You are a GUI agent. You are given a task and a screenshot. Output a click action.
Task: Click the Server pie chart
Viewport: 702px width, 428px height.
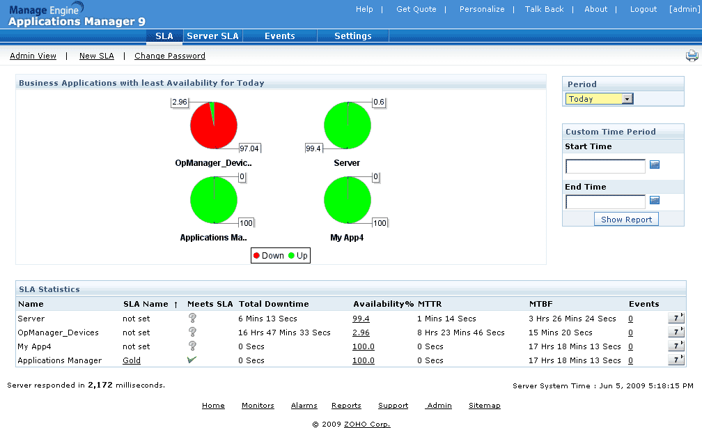(348, 125)
